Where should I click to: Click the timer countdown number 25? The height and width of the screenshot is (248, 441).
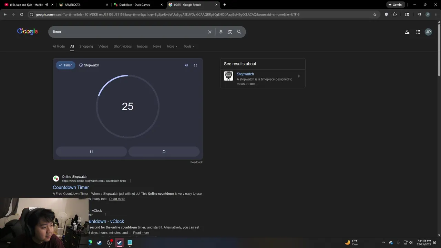coord(127,106)
